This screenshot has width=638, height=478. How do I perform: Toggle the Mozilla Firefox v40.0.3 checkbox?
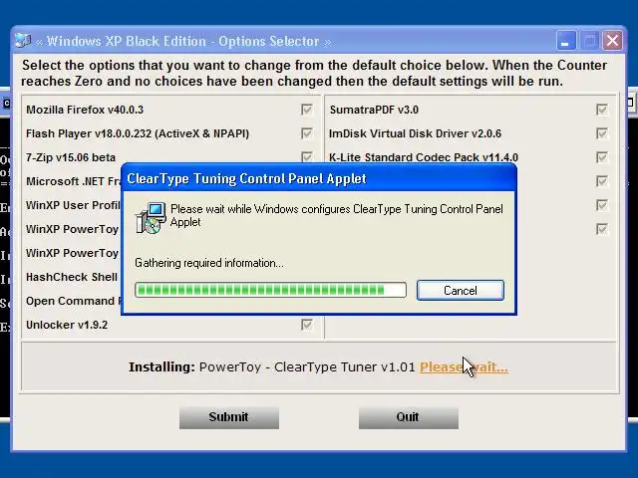(307, 110)
